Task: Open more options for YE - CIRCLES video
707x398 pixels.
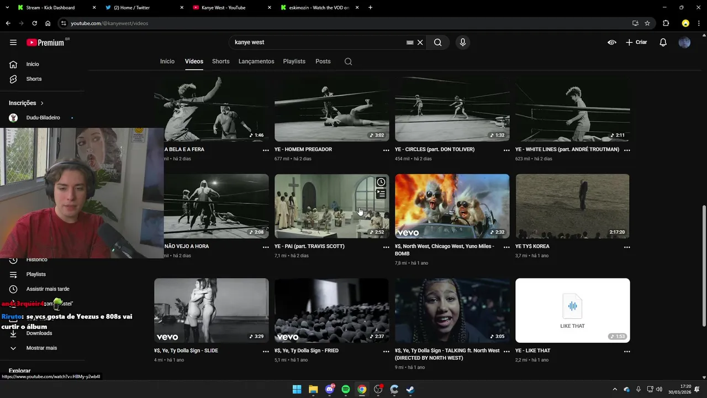Action: (506, 150)
